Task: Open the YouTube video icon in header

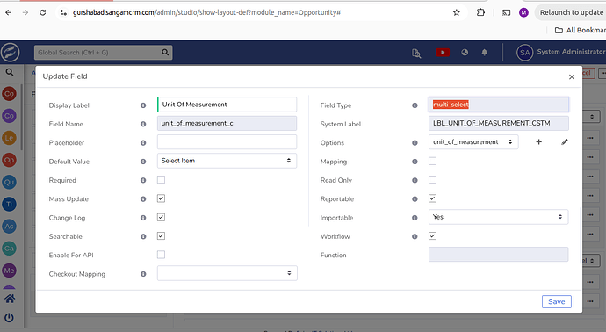Action: [x=443, y=52]
